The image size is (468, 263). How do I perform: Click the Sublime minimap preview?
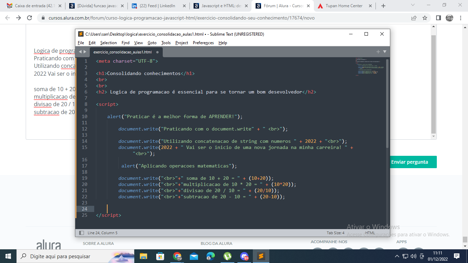pyautogui.click(x=370, y=67)
